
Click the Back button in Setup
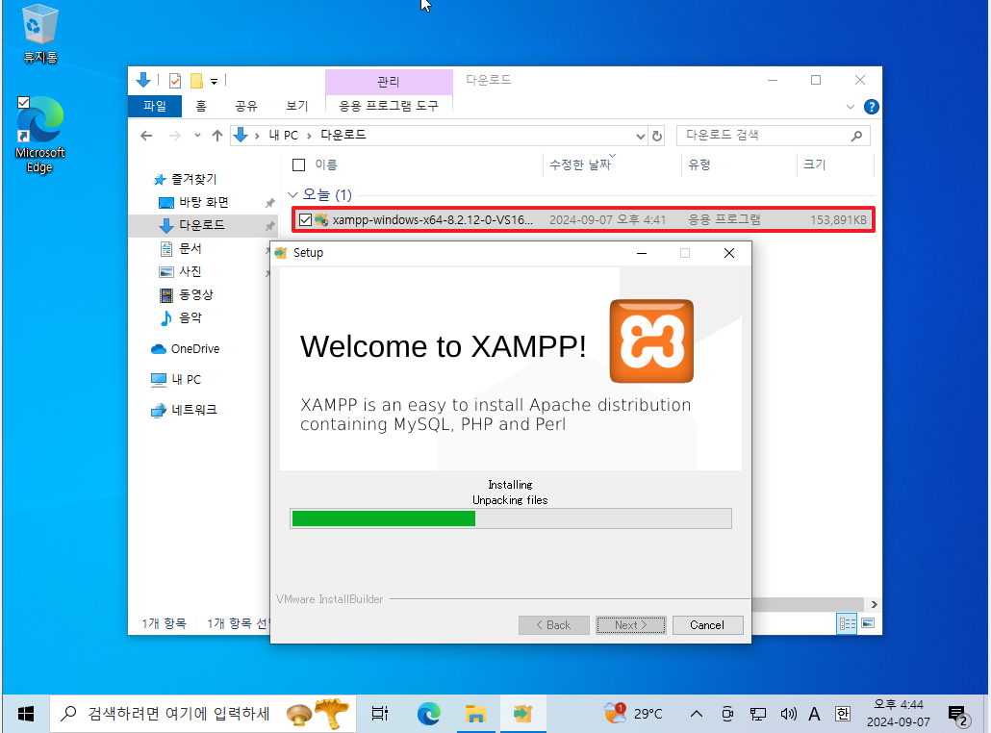point(553,625)
